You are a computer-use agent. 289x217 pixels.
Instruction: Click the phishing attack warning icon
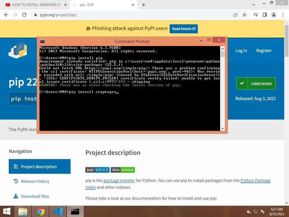click(88, 29)
